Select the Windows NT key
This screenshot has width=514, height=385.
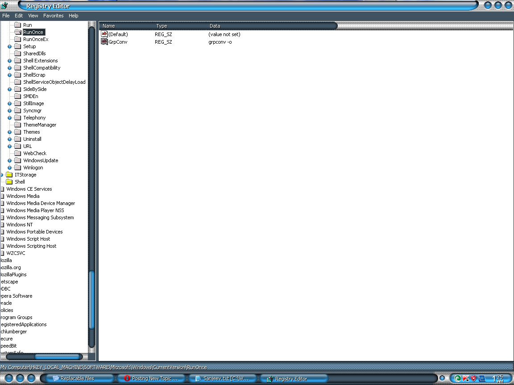click(x=20, y=225)
